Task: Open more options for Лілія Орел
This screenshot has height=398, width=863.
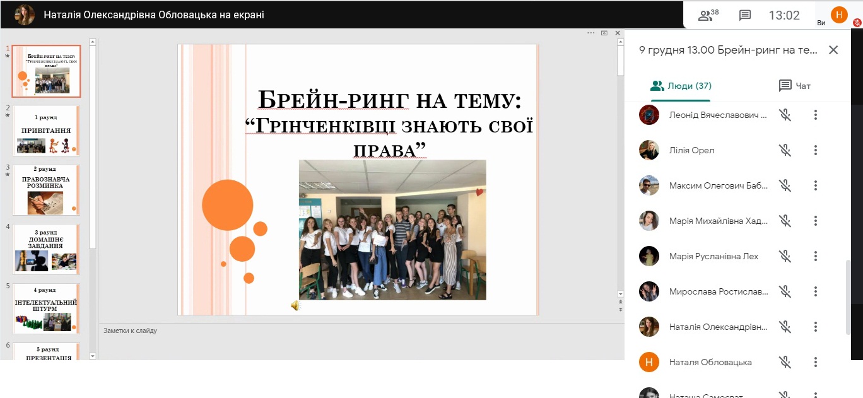Action: tap(816, 150)
